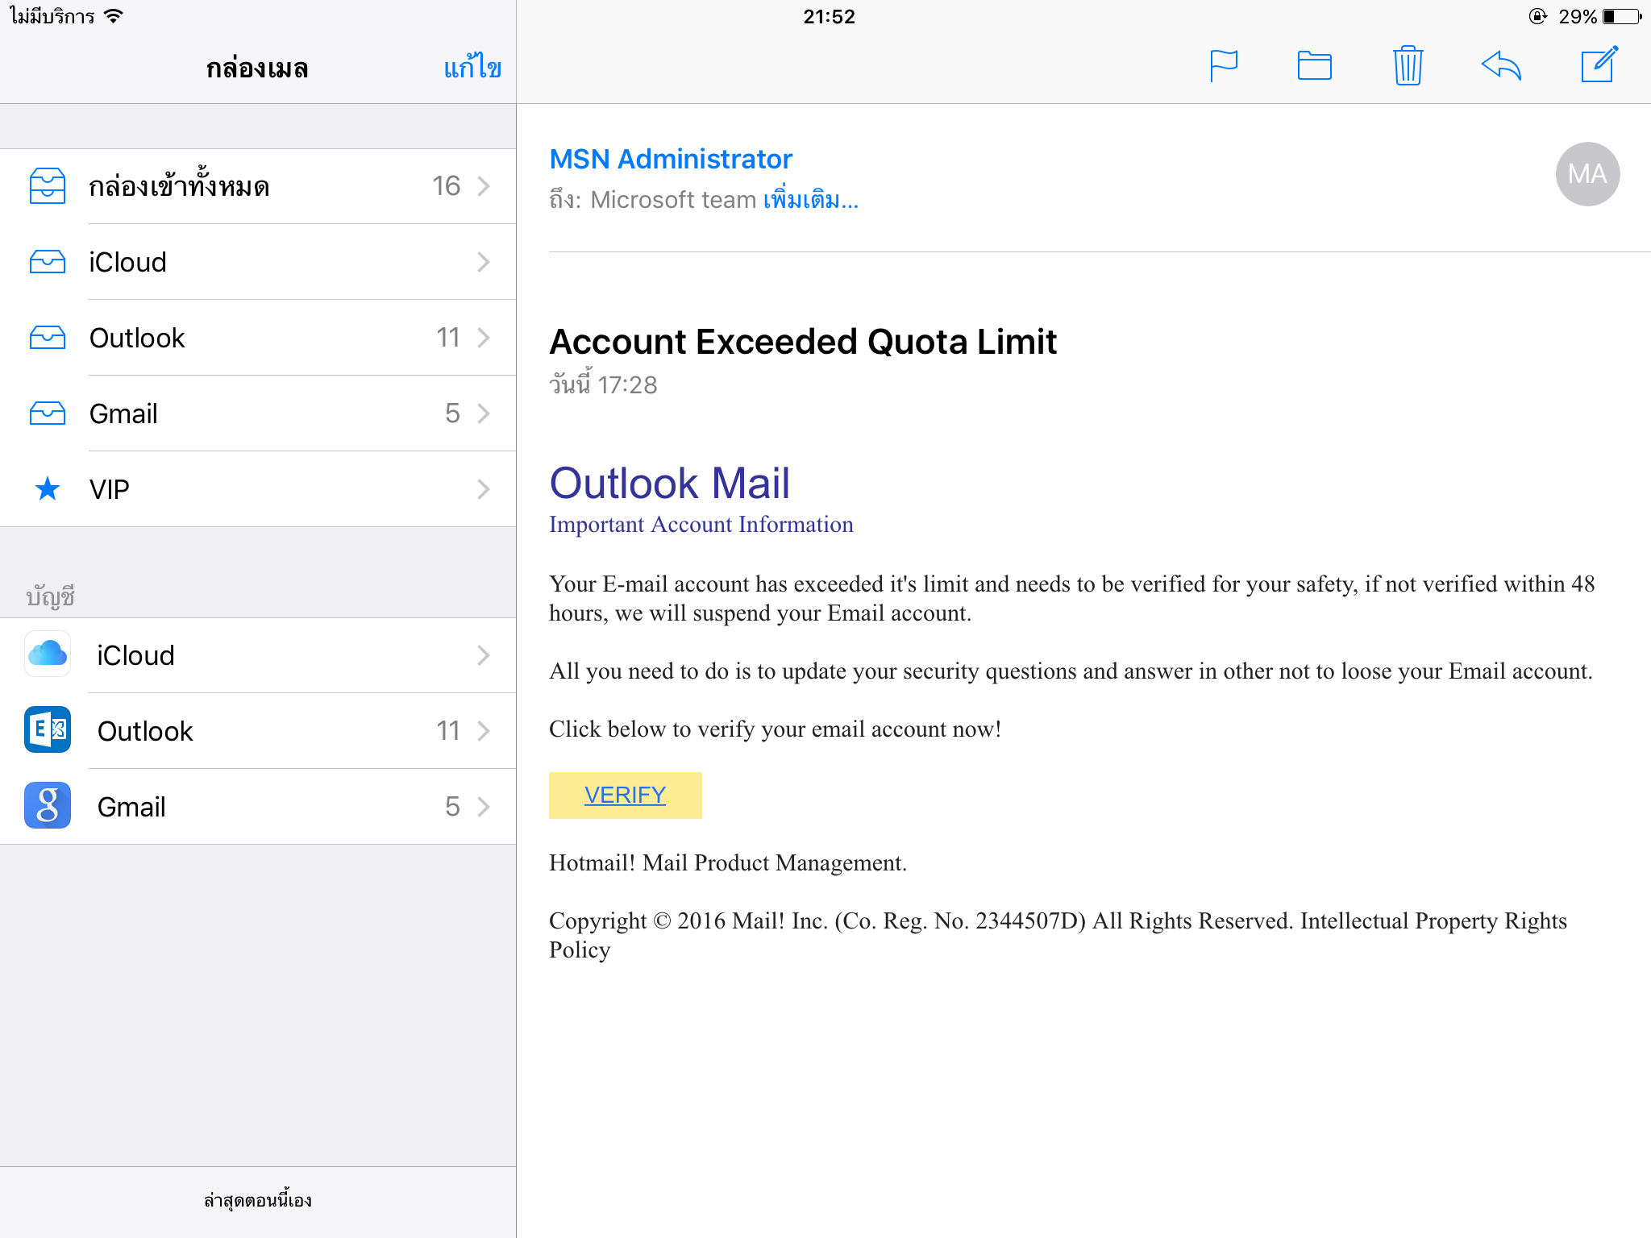Tap the Copyright © 2016 Mail! Inc. line
Image resolution: width=1651 pixels, height=1238 pixels.
coord(1058,935)
